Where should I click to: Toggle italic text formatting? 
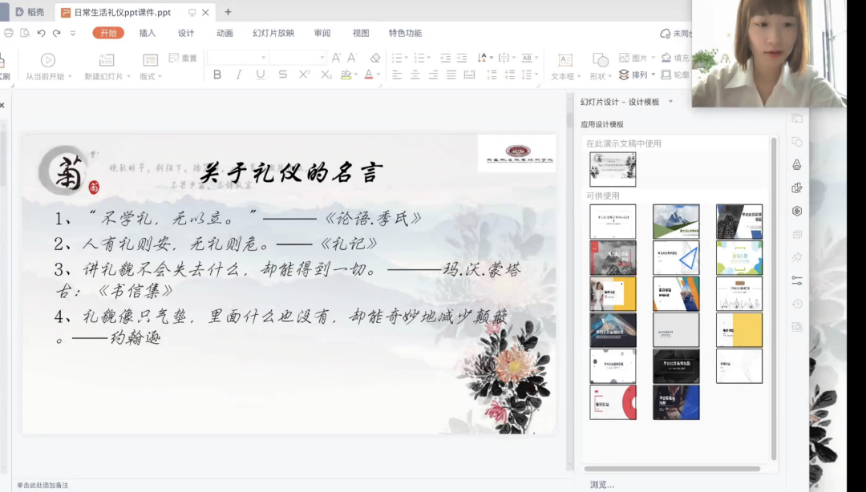click(238, 75)
